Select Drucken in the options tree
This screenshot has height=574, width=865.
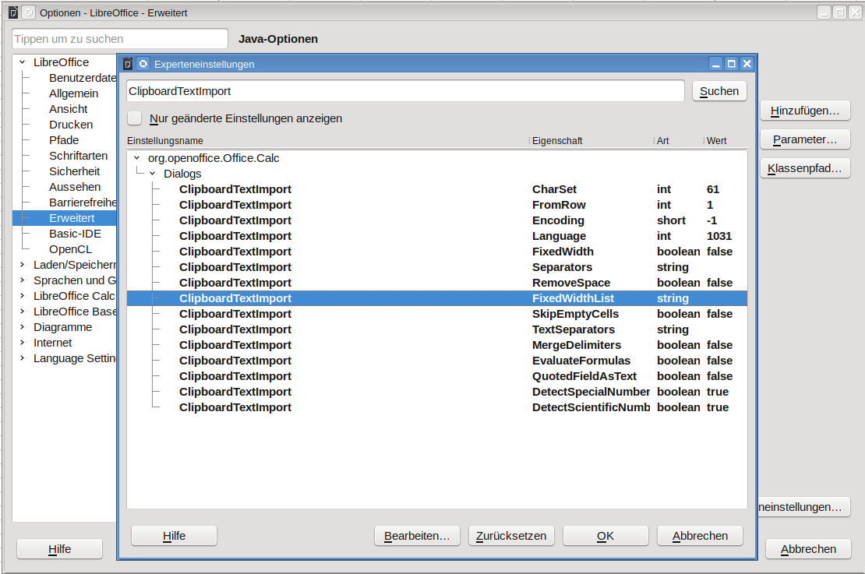click(x=71, y=125)
